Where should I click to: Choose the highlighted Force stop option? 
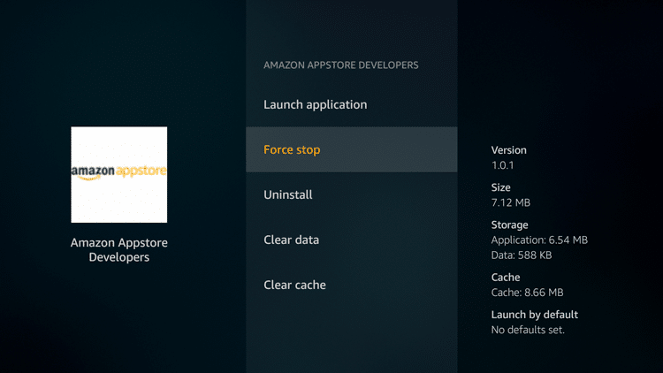351,149
